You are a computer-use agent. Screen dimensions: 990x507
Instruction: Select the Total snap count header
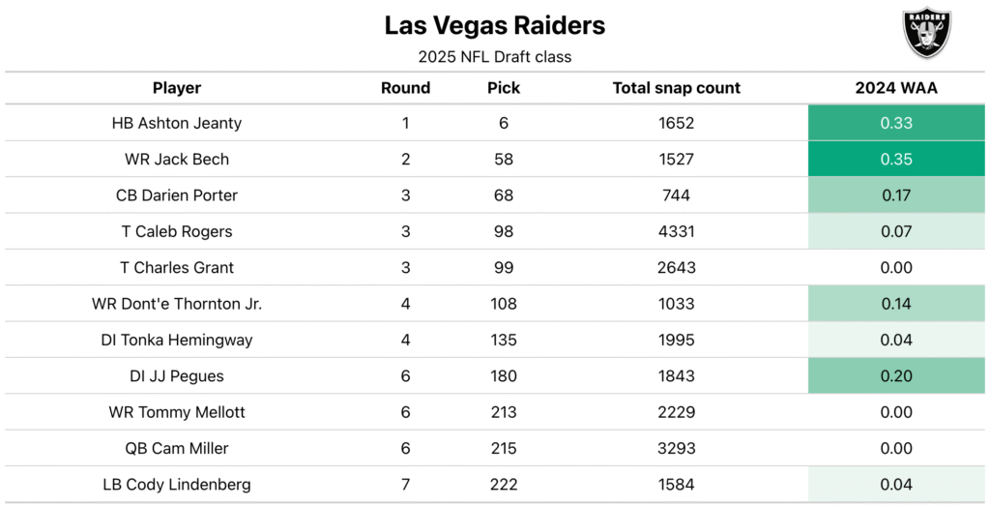[676, 88]
